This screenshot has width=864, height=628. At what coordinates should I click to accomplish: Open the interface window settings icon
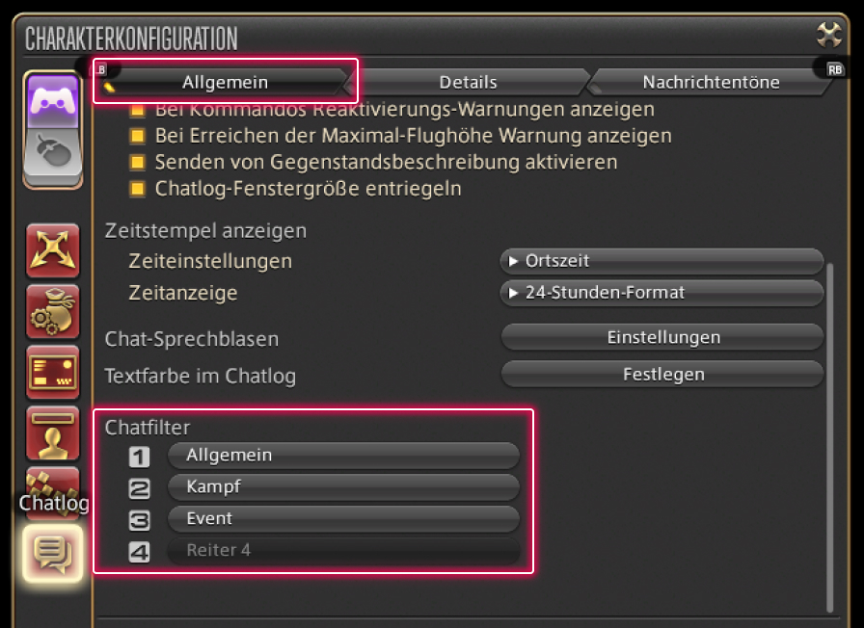pos(53,372)
